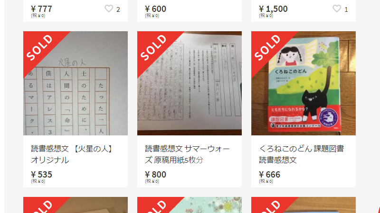The height and width of the screenshot is (213, 380).
Task: Click SOLD badge on 火星の人 listing
Action: pyautogui.click(x=39, y=47)
